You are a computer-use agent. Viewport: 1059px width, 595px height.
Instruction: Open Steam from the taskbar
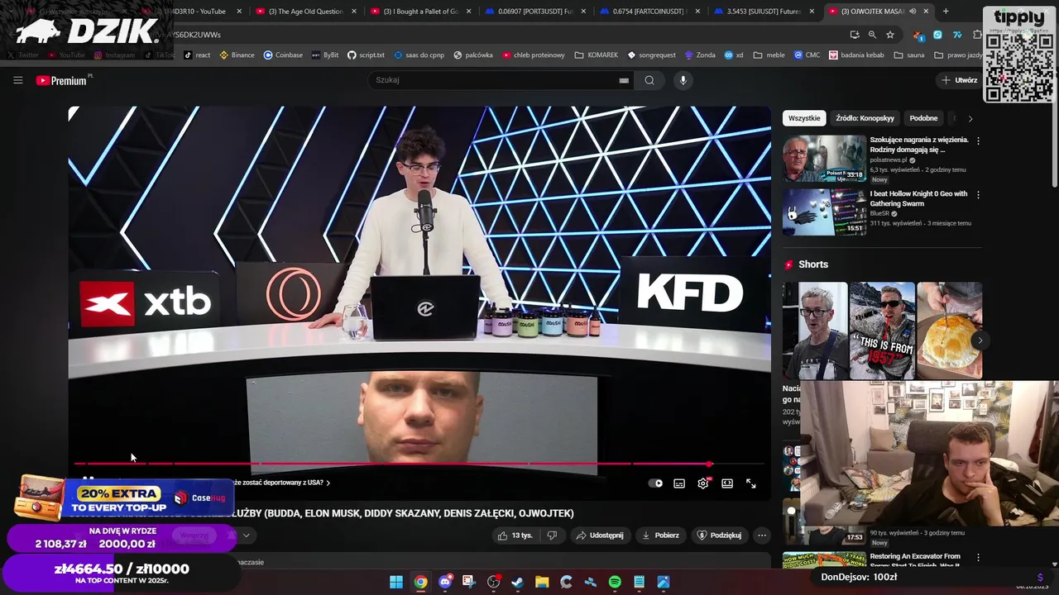(517, 582)
